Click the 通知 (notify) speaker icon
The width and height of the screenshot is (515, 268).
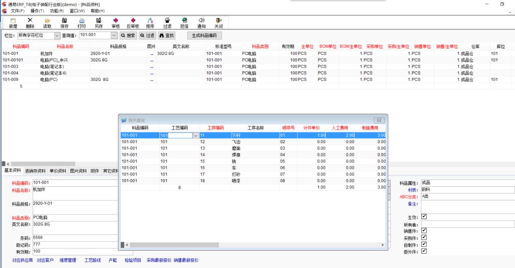(x=201, y=23)
